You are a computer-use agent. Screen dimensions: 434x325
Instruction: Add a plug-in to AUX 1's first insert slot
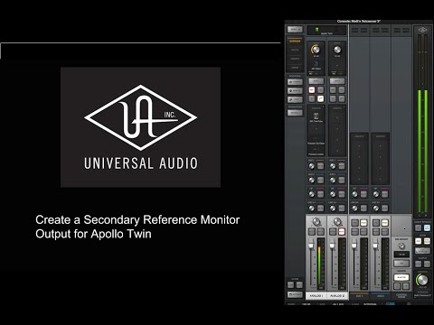click(359, 146)
